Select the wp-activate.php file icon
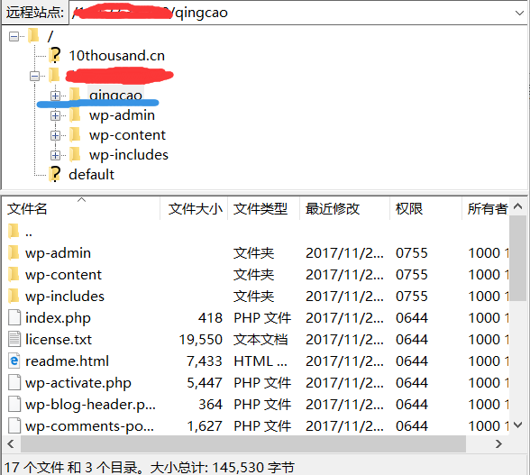Screen dimensions: 530x475 point(14,383)
